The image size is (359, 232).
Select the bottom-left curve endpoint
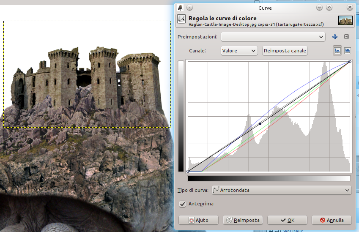click(188, 171)
